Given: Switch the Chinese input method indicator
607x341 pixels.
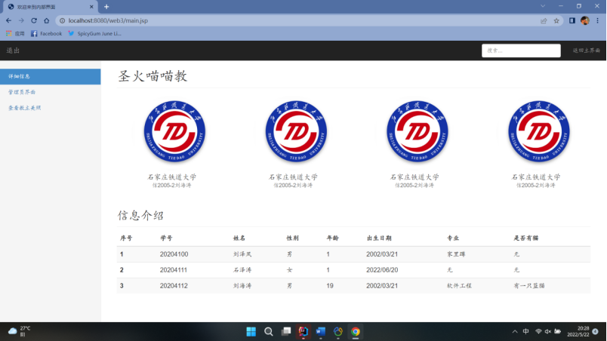Looking at the screenshot, I should pyautogui.click(x=525, y=331).
